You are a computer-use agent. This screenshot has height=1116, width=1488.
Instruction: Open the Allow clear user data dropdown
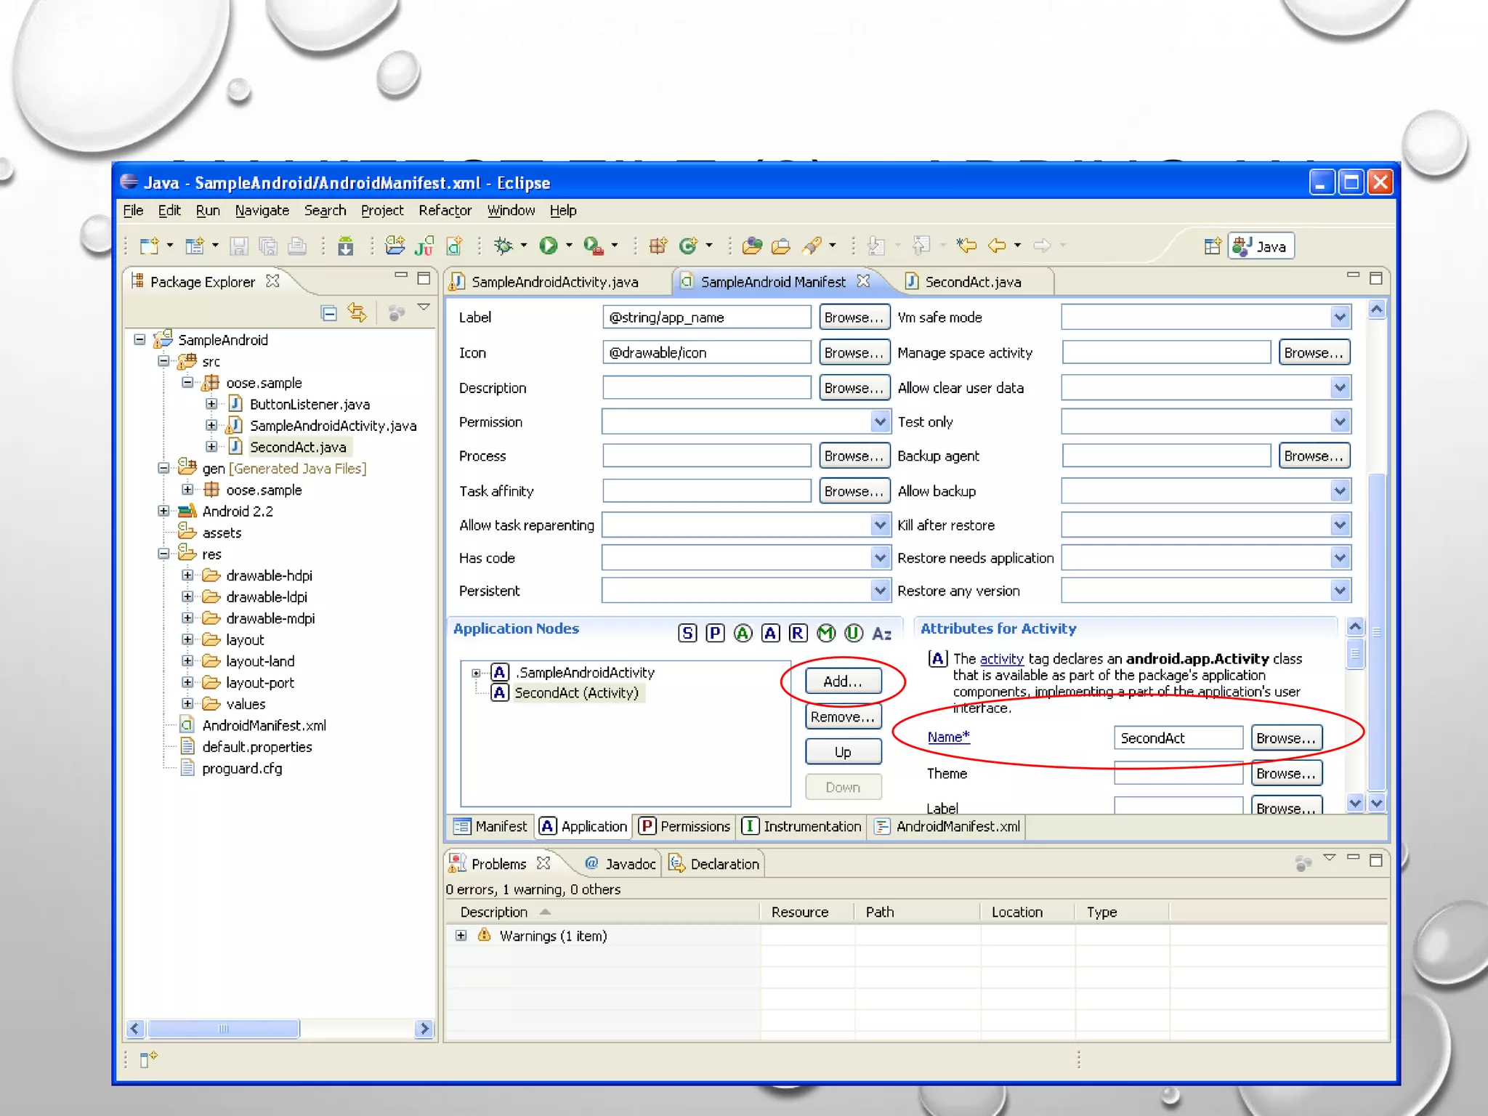pos(1341,387)
